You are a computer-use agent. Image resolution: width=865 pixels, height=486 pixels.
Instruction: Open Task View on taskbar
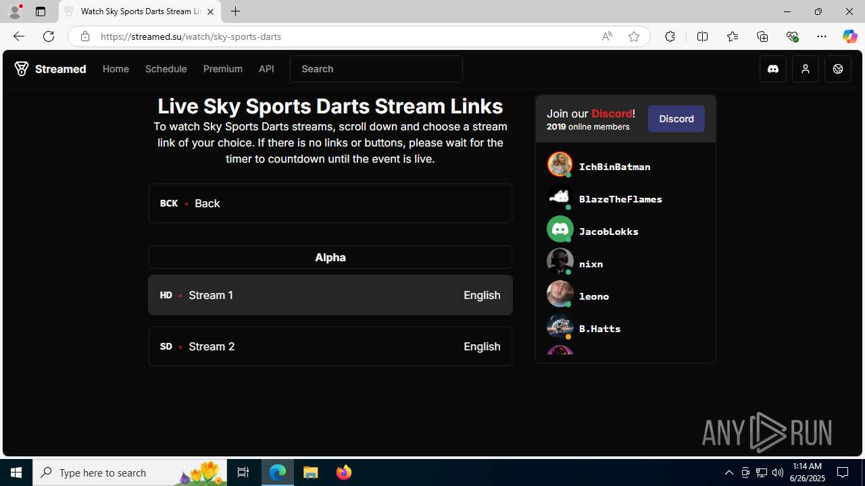pyautogui.click(x=243, y=473)
